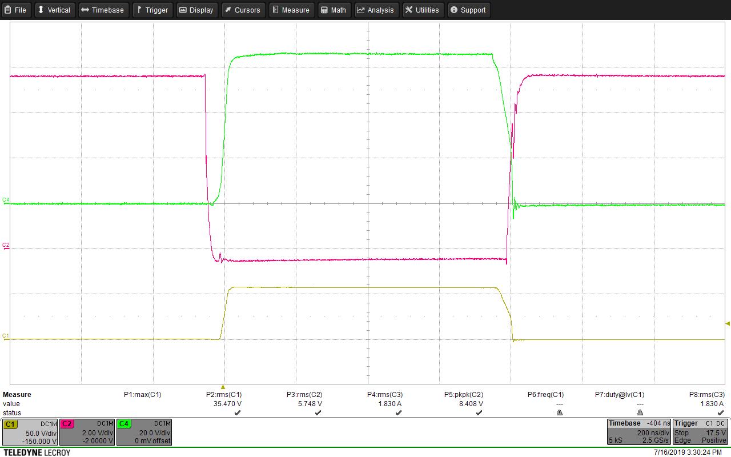Click the 5.748 V measurement value
The width and height of the screenshot is (731, 457).
tap(309, 404)
